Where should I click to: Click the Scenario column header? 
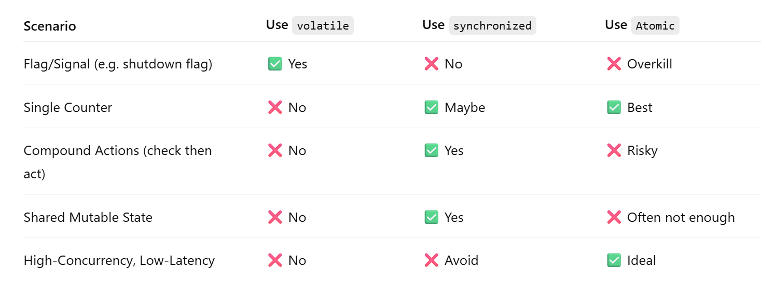coord(50,26)
